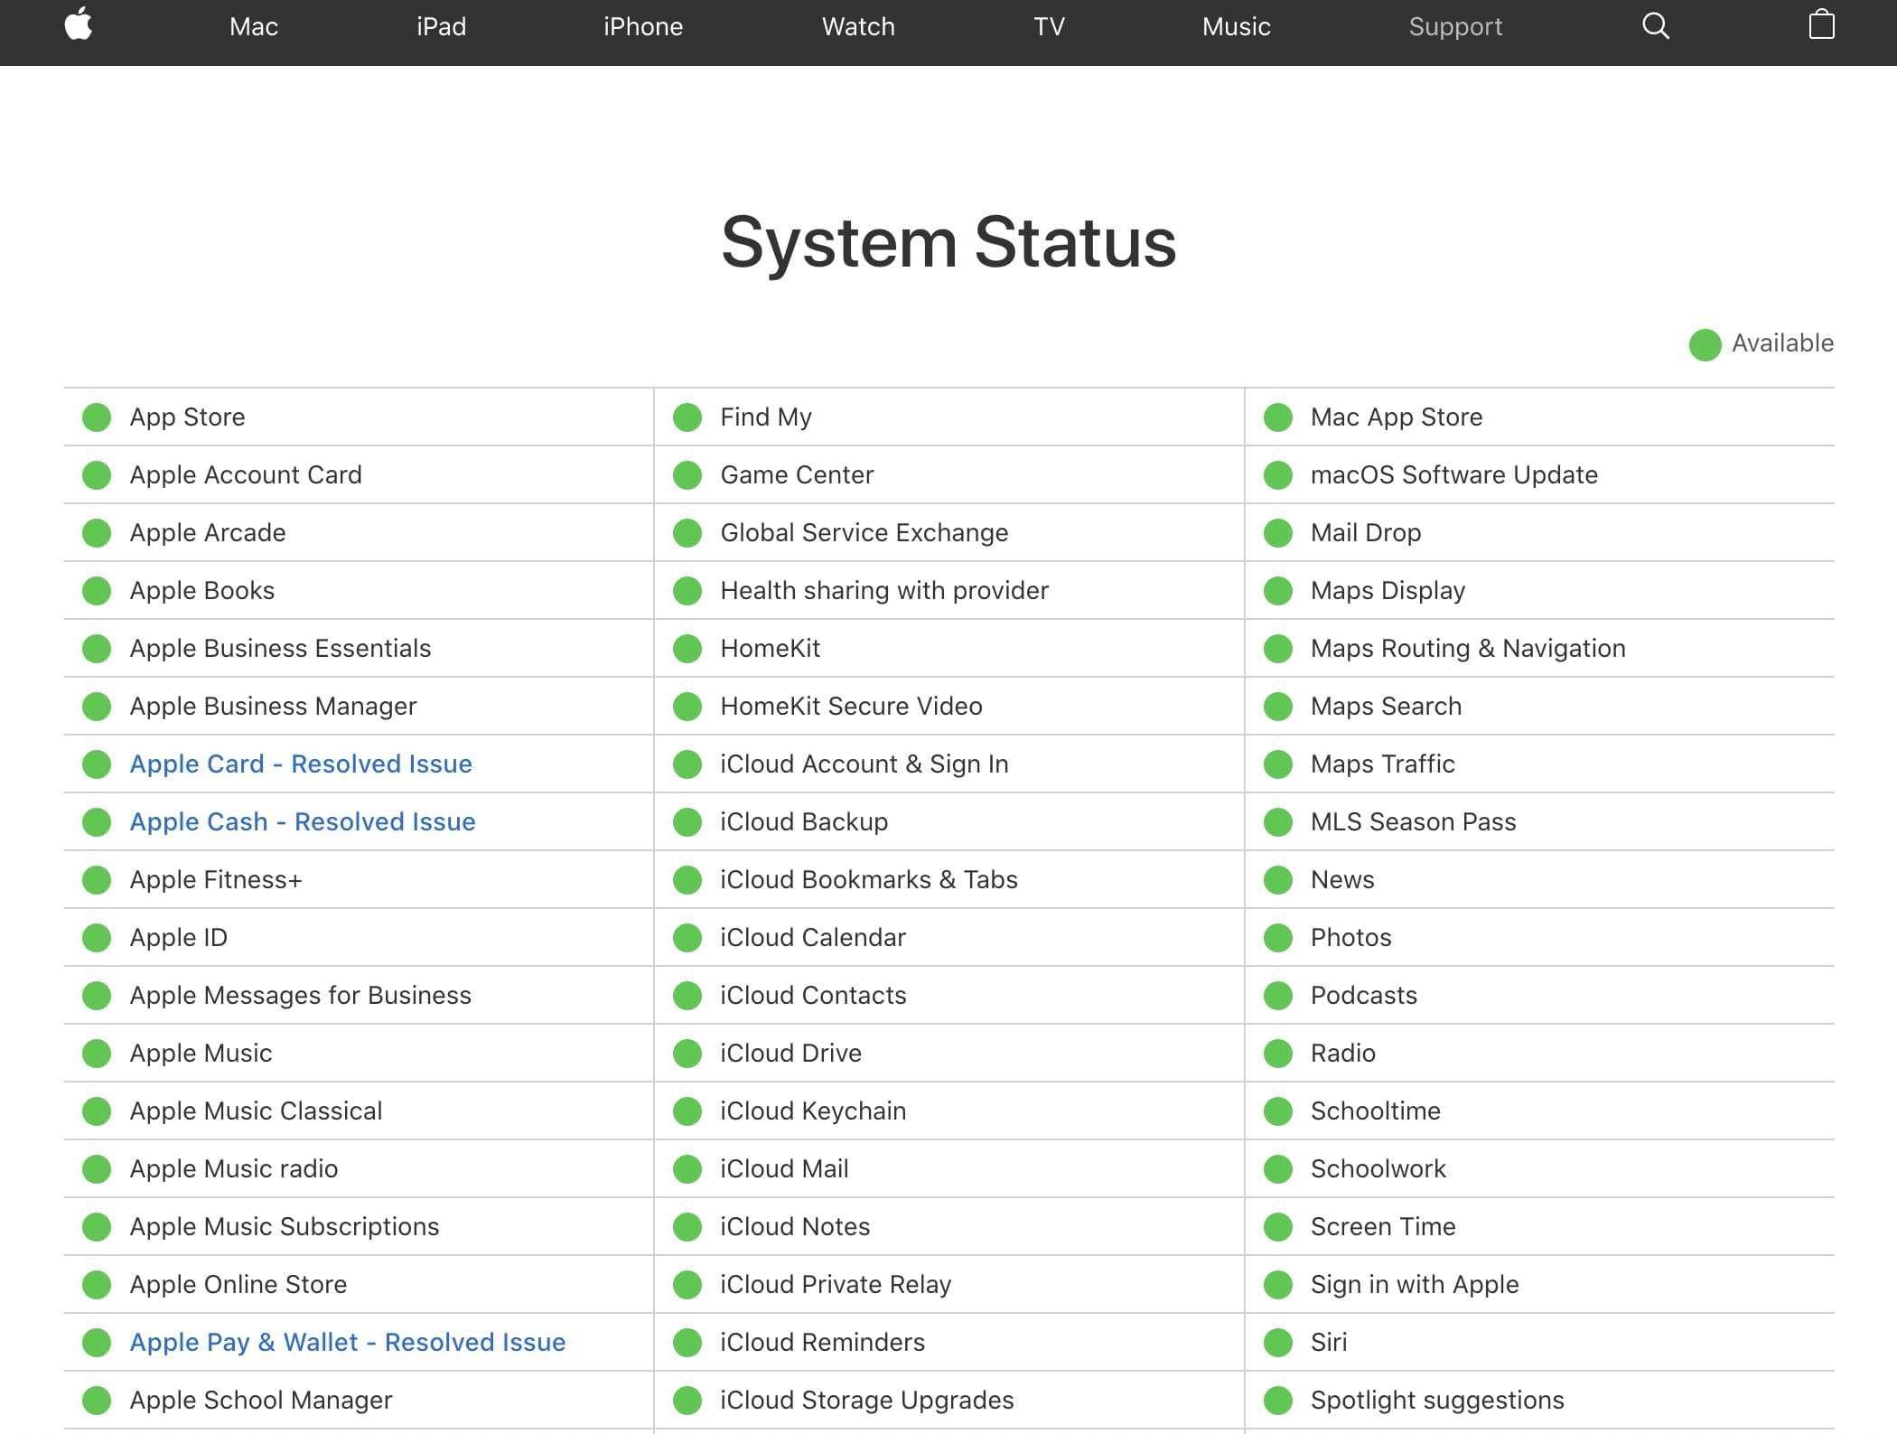1897x1434 pixels.
Task: Select the Global Service Exchange entry
Action: coord(864,533)
